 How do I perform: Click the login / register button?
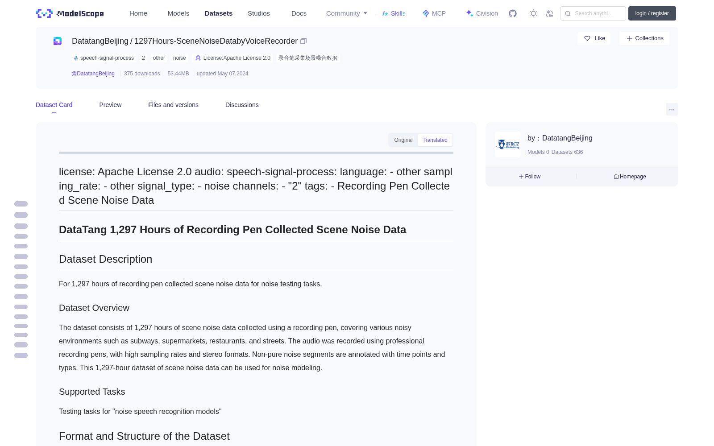(x=652, y=13)
